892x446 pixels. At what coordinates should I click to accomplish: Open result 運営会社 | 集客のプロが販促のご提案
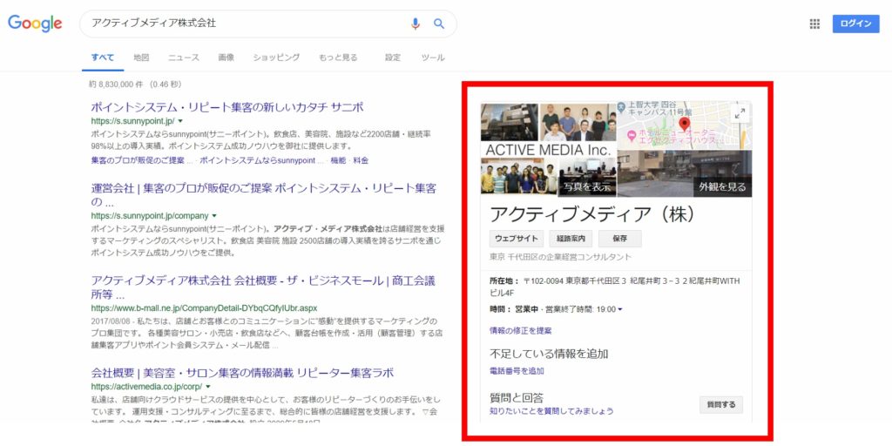[x=263, y=194]
